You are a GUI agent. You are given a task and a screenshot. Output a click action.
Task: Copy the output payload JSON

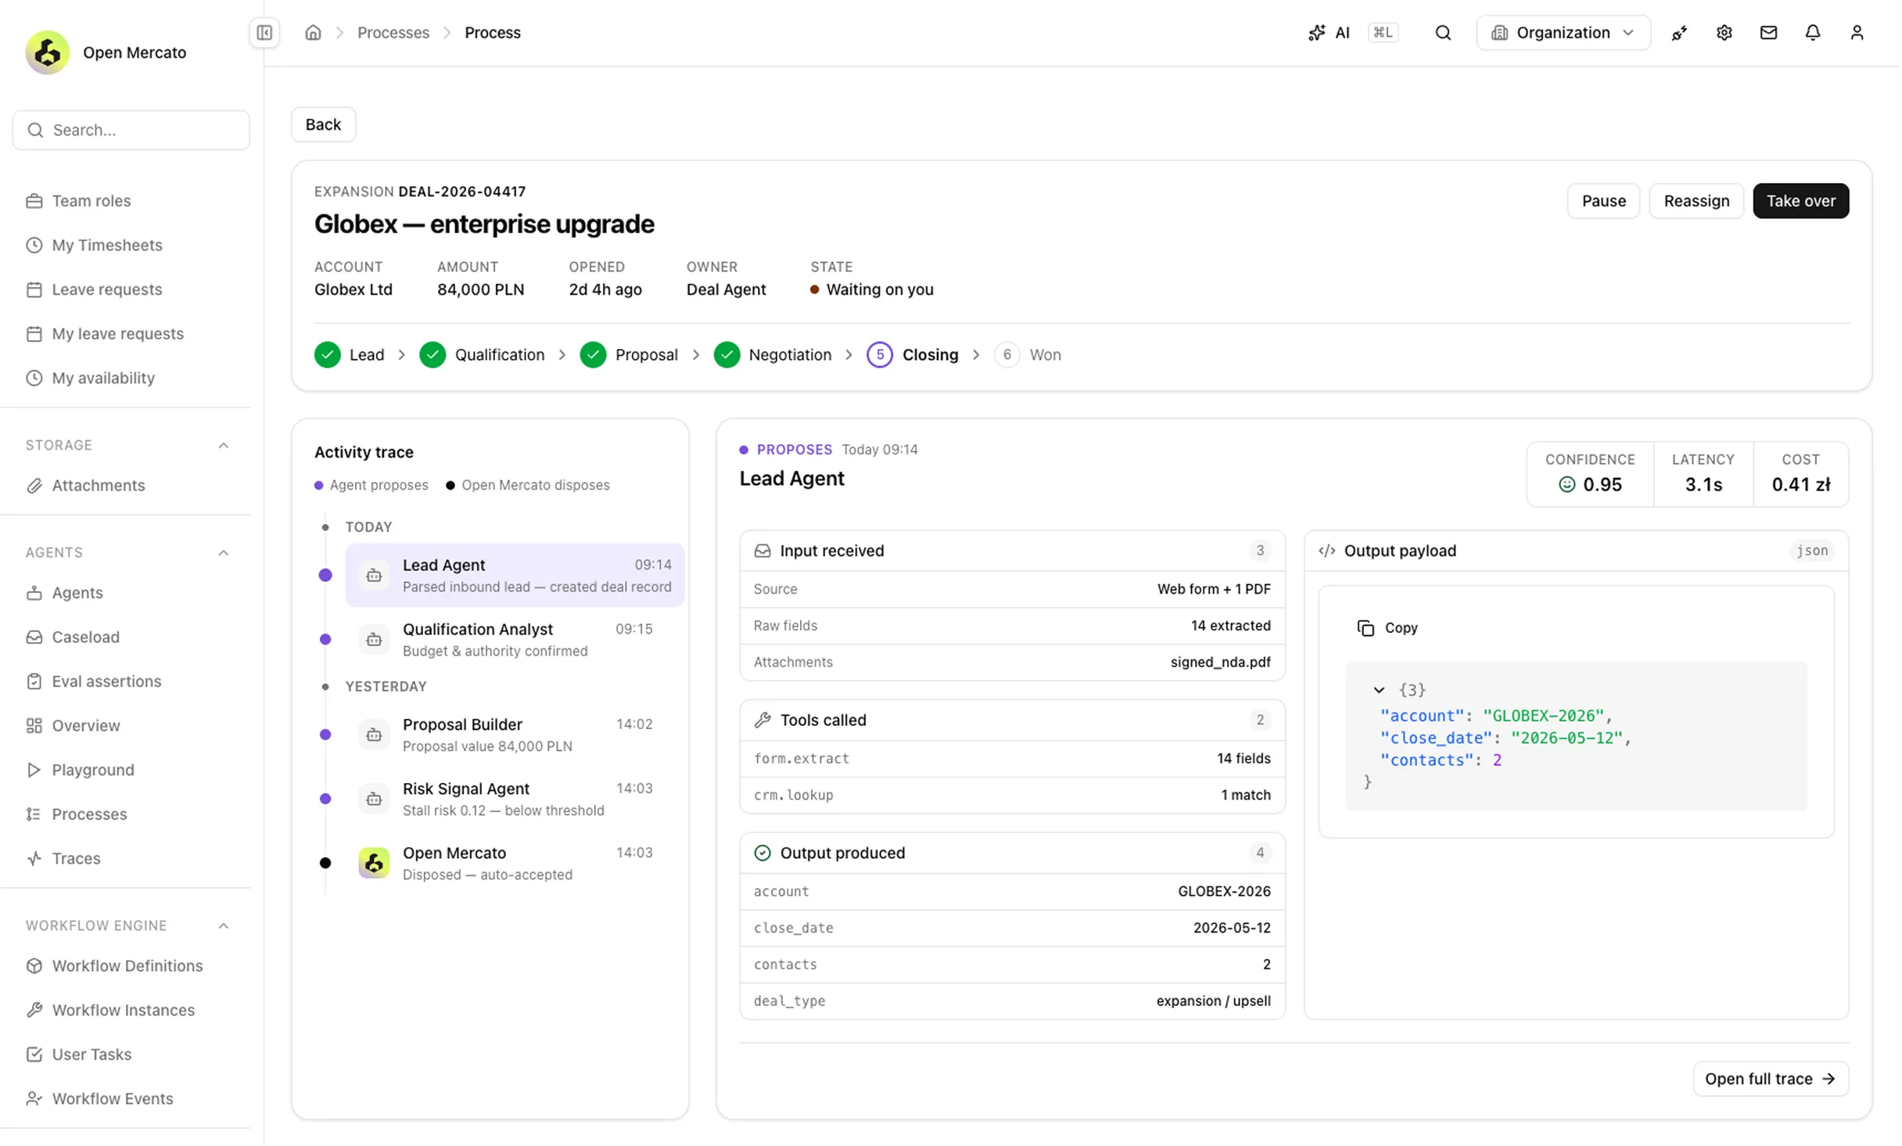(x=1389, y=628)
